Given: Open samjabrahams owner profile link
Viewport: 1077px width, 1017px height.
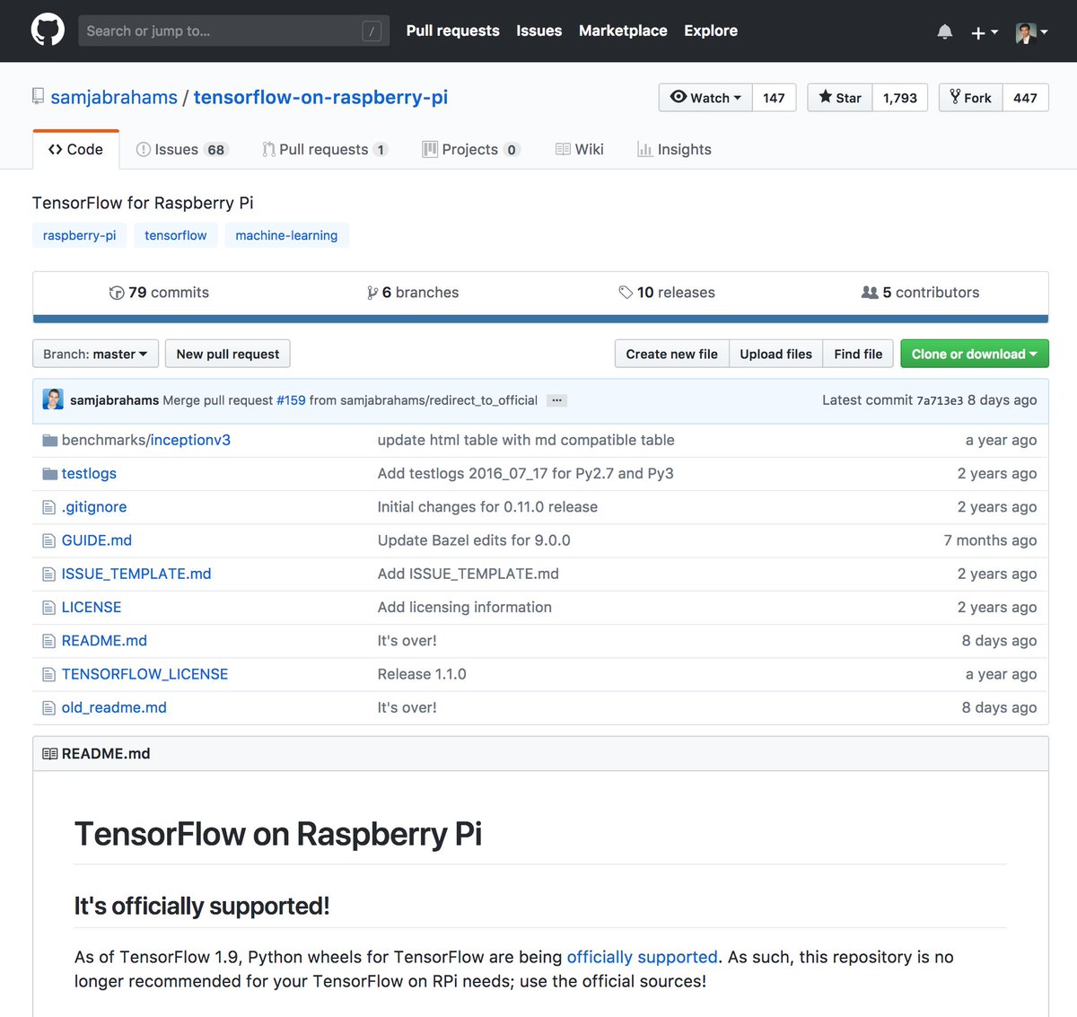Looking at the screenshot, I should click(114, 97).
